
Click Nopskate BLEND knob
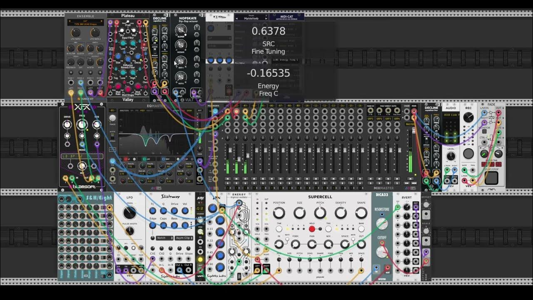[x=181, y=30]
